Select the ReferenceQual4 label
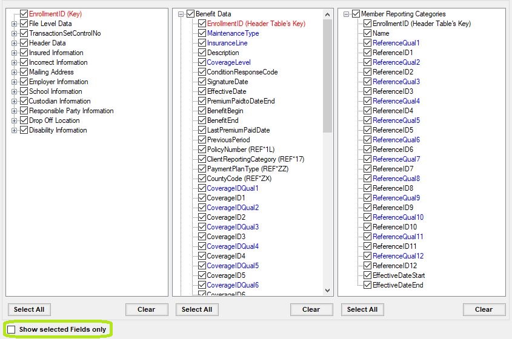The height and width of the screenshot is (339, 512). click(x=396, y=101)
